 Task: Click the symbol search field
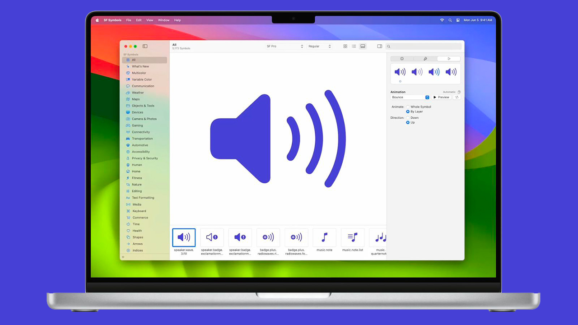pyautogui.click(x=424, y=46)
